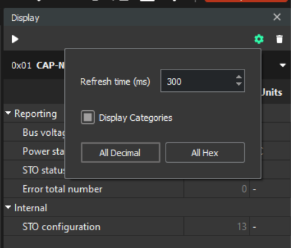Open the 0x01 device dropdown arrow
The image size is (291, 248).
tap(282, 65)
